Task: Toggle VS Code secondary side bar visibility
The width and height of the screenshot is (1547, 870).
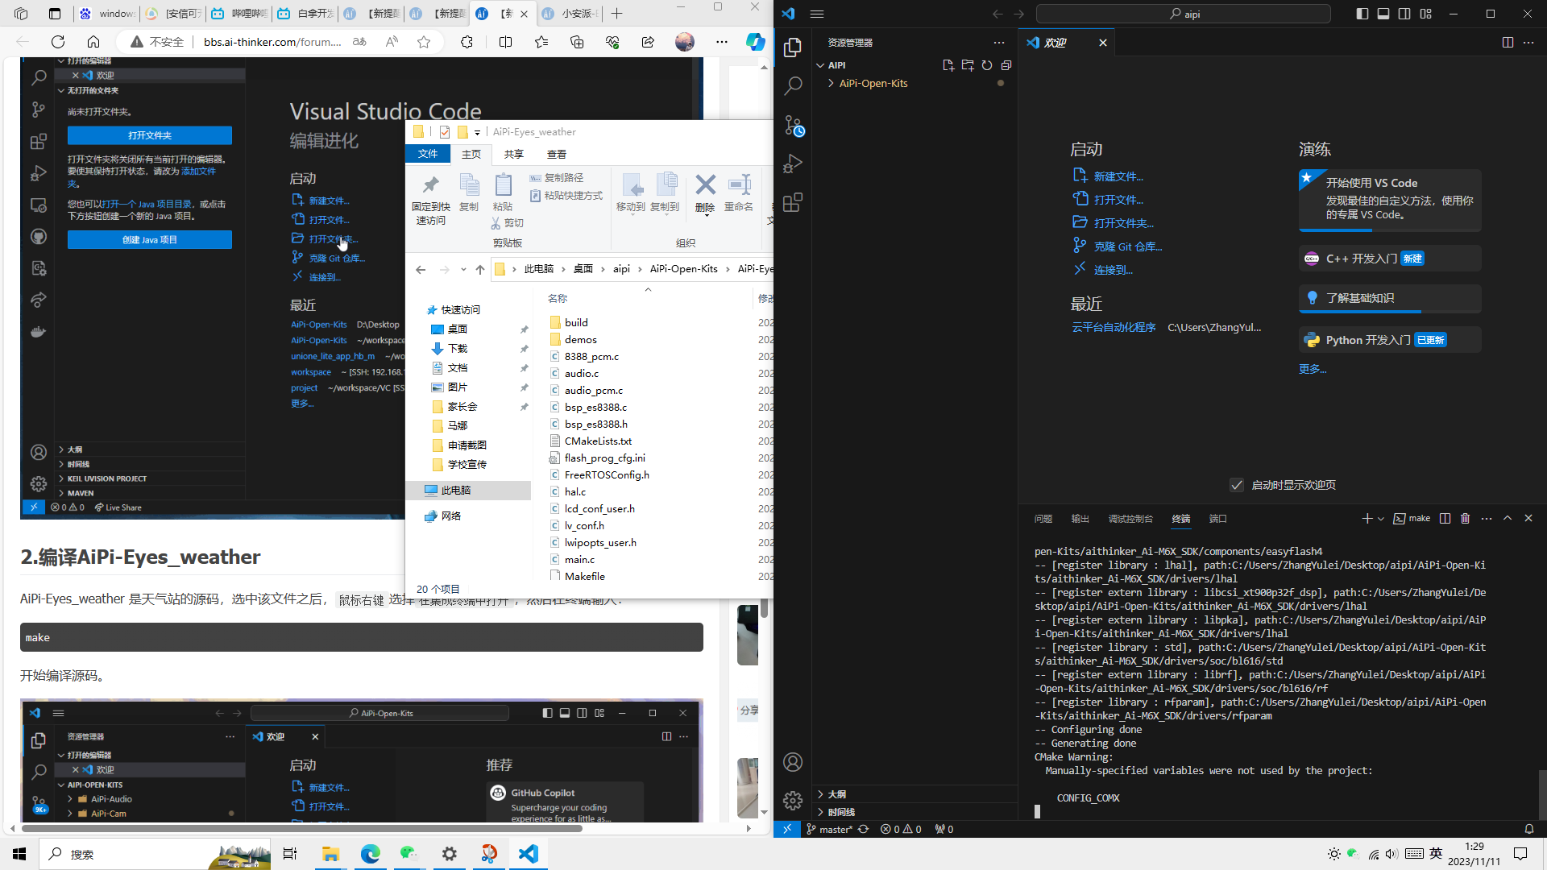Action: 1404,14
